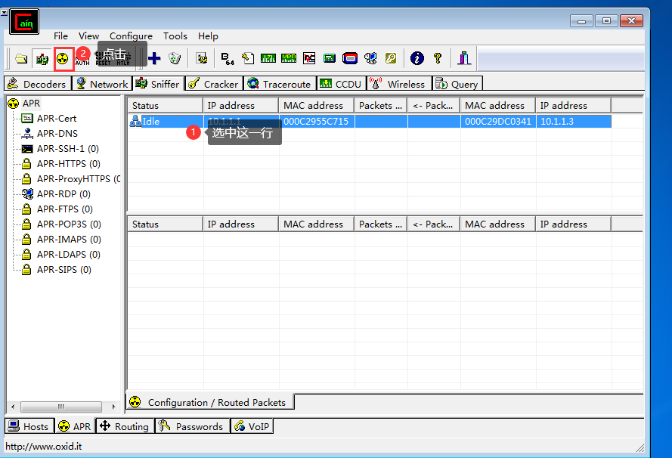
Task: Click the 10.1.1.3 IP address cell
Action: pyautogui.click(x=574, y=121)
